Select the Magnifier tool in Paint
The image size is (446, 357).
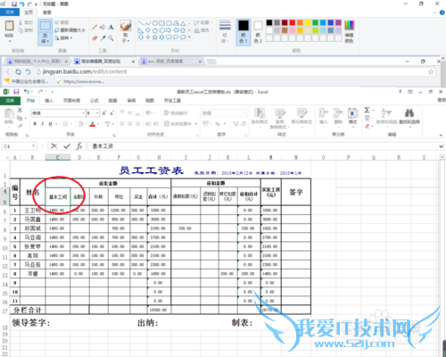[111, 38]
